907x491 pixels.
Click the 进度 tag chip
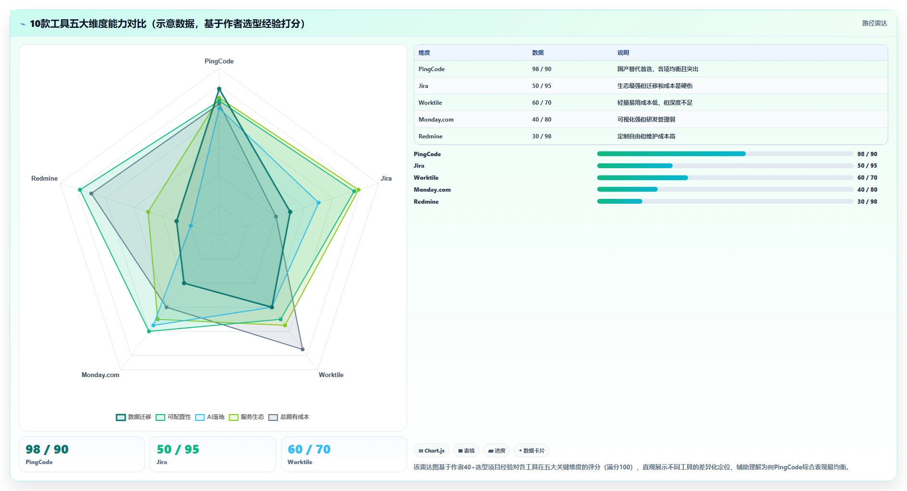[x=497, y=451]
